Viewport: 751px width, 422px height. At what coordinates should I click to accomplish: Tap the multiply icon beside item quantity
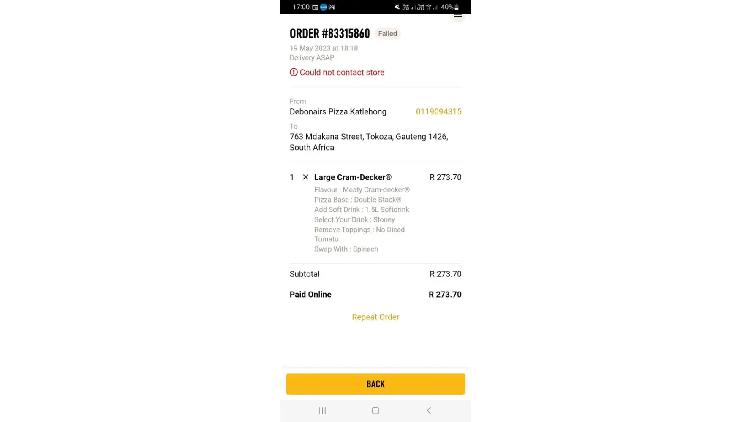click(305, 177)
